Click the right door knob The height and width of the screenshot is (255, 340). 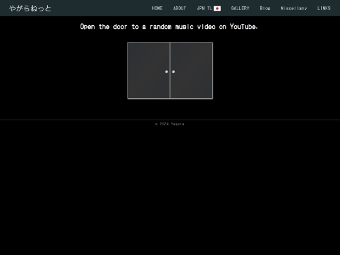pos(174,72)
